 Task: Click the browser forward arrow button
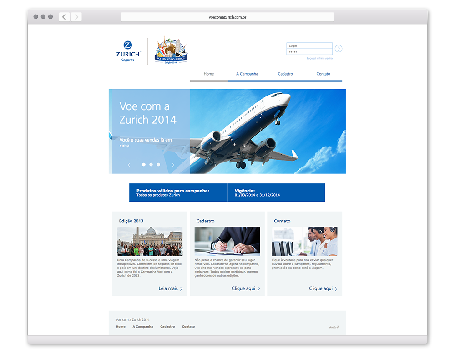coord(76,17)
